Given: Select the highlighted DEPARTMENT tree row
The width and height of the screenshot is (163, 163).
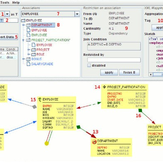Looking at the screenshot, I should [x=43, y=25].
